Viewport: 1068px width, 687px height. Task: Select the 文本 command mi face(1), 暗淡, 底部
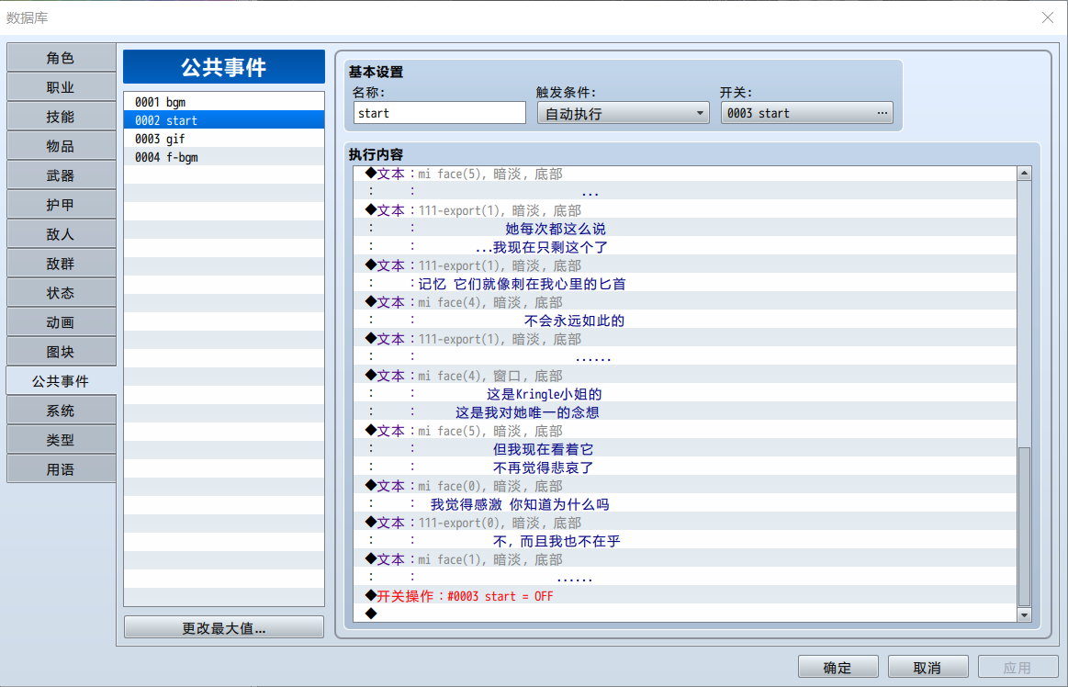point(685,560)
